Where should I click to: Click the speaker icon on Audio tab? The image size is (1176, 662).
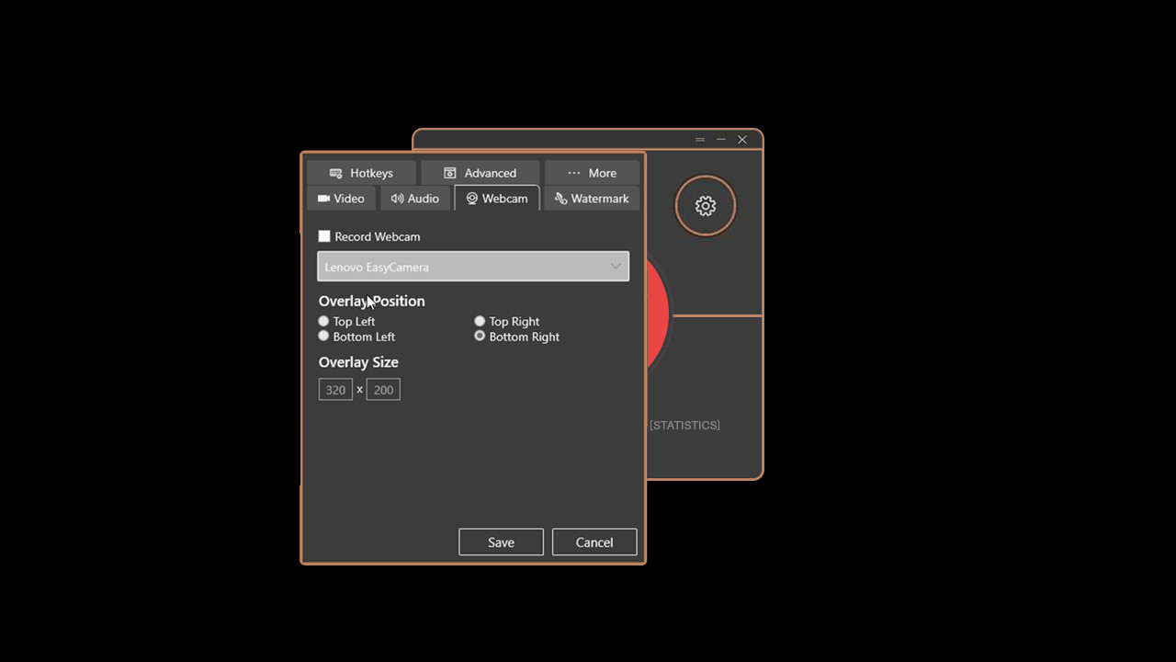[x=397, y=198]
